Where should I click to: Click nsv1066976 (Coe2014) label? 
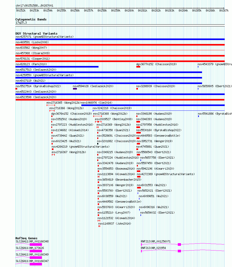pos(97,103)
